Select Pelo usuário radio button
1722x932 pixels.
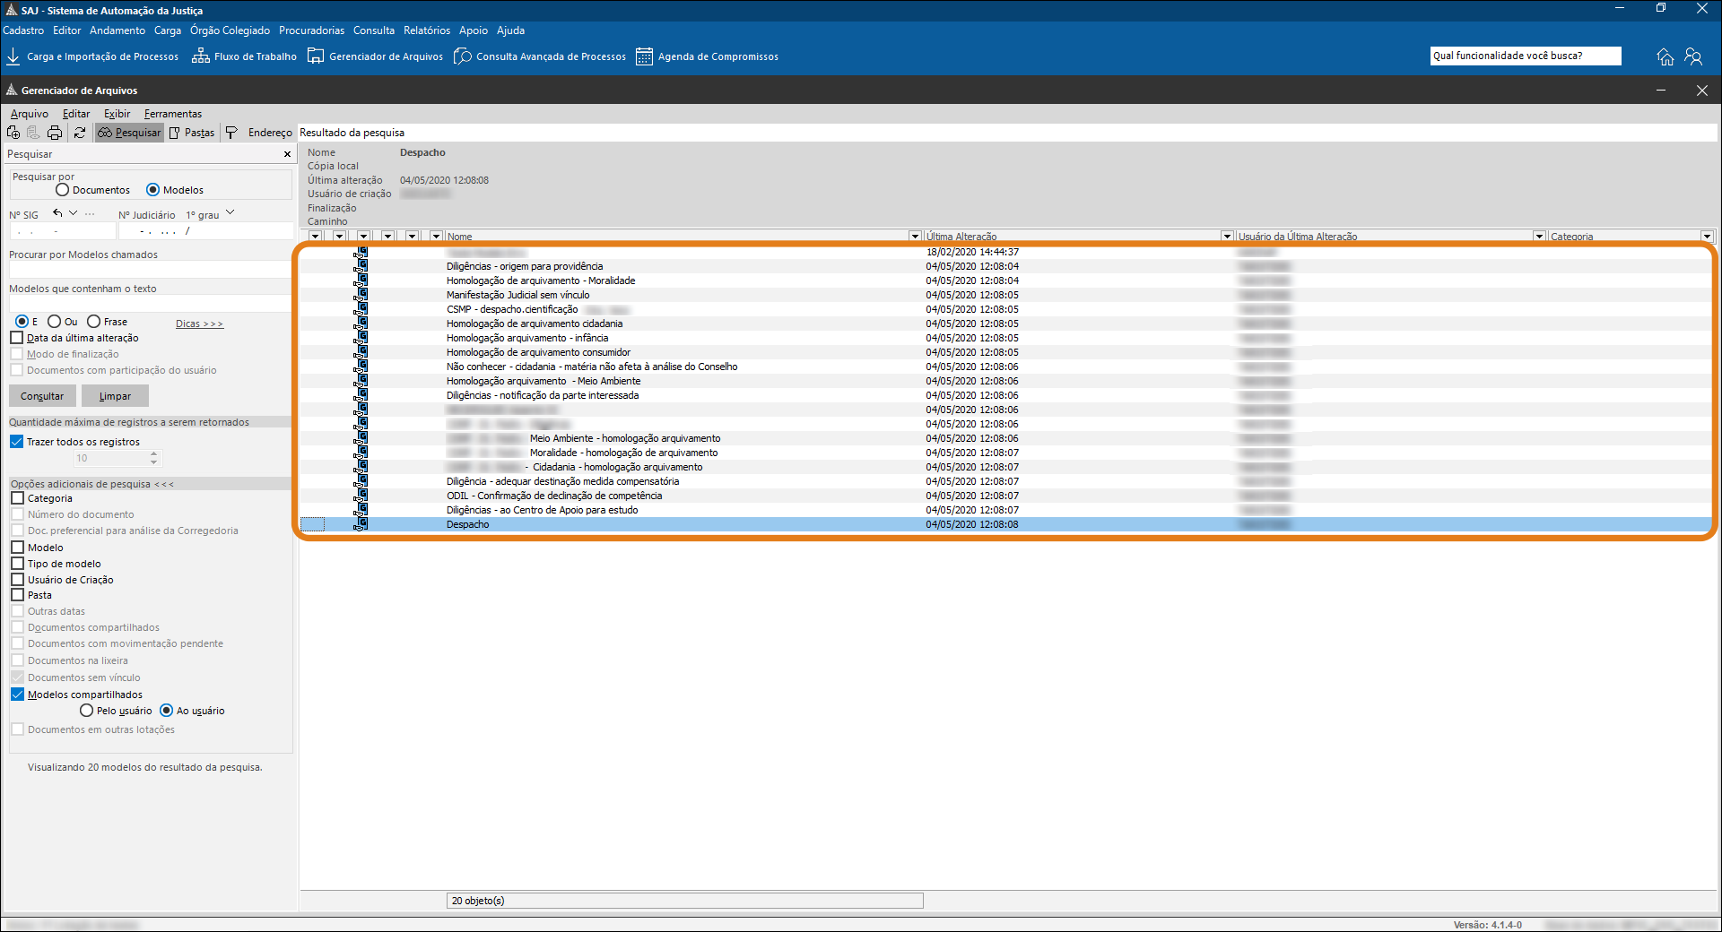[x=86, y=711]
